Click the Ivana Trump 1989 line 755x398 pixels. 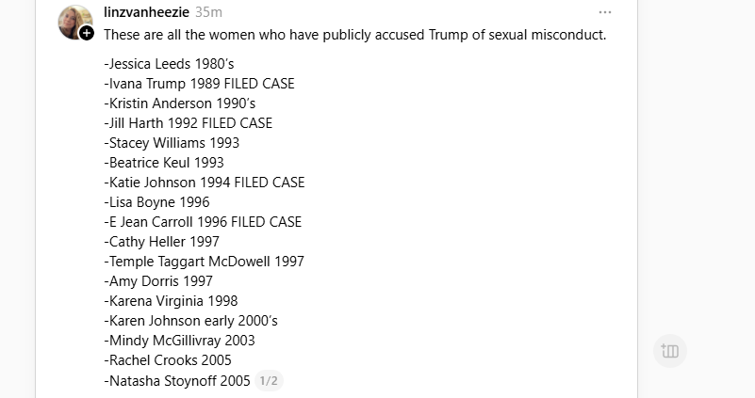199,84
